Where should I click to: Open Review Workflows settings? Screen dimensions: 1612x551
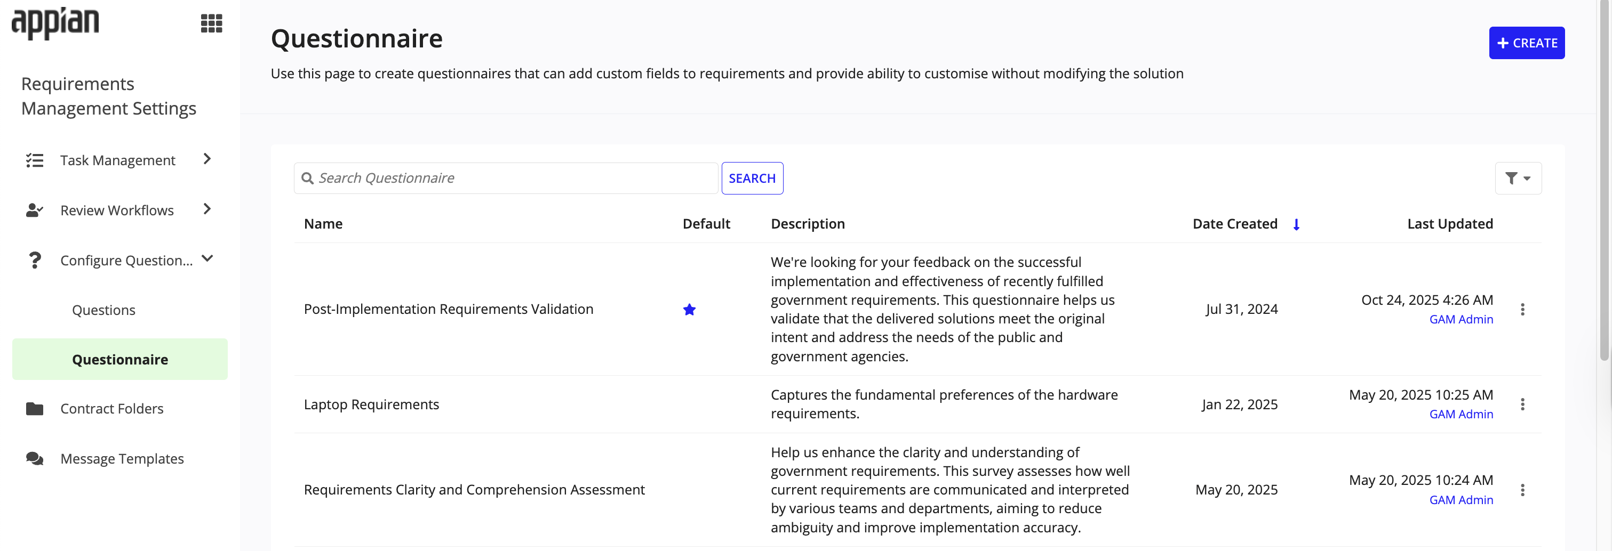pos(117,211)
